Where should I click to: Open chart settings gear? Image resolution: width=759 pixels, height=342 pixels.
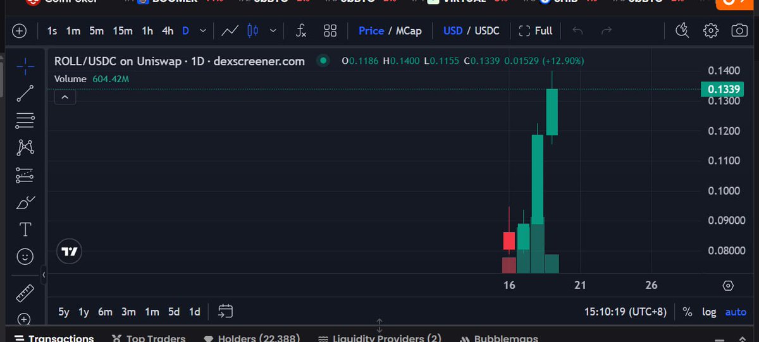(x=711, y=30)
